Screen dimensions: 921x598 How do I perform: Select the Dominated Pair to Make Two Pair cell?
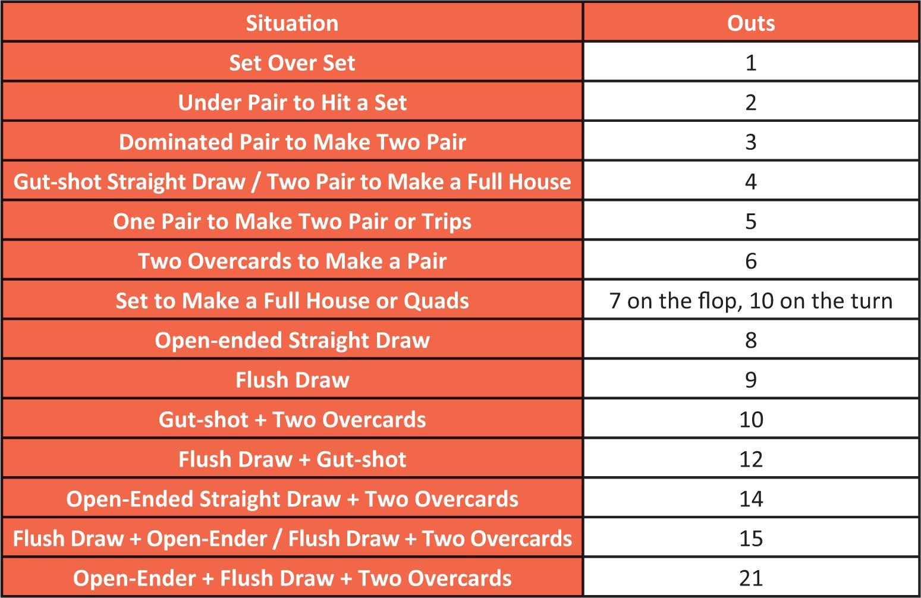tap(292, 142)
